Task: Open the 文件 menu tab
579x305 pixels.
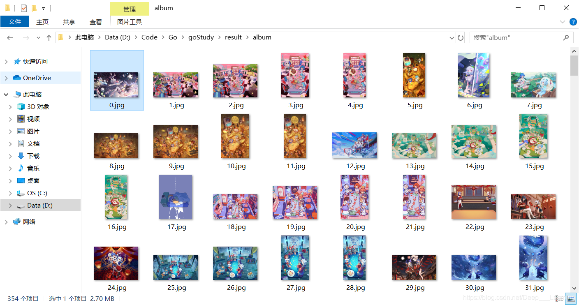Action: (x=15, y=22)
